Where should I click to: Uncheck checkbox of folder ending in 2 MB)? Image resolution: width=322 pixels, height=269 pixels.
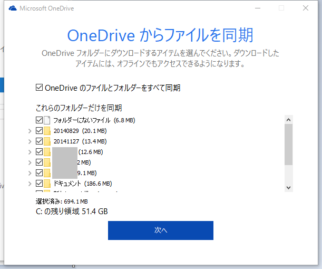coord(39,162)
